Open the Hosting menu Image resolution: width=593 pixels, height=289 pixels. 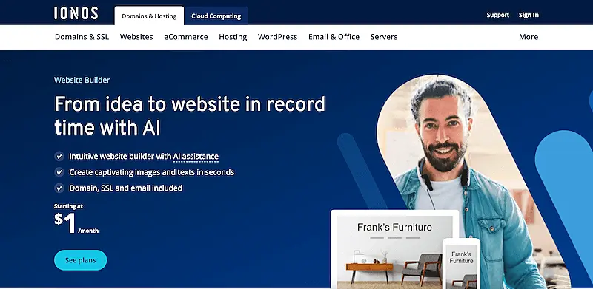click(x=233, y=37)
